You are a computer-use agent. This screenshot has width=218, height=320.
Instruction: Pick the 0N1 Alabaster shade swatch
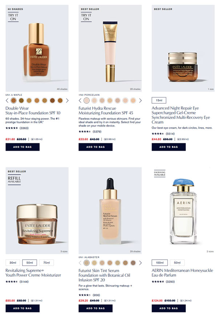pos(86,263)
